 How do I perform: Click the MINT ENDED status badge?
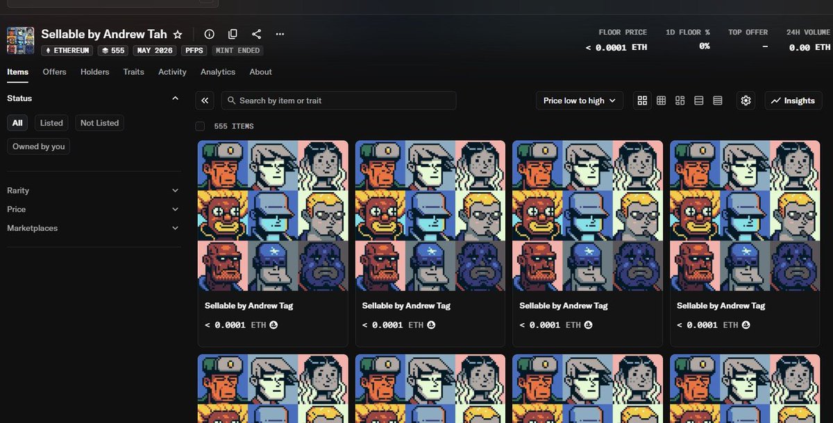237,51
